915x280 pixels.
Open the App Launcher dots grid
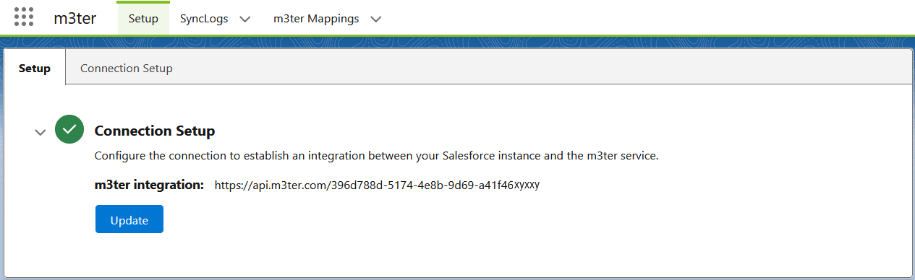(24, 17)
